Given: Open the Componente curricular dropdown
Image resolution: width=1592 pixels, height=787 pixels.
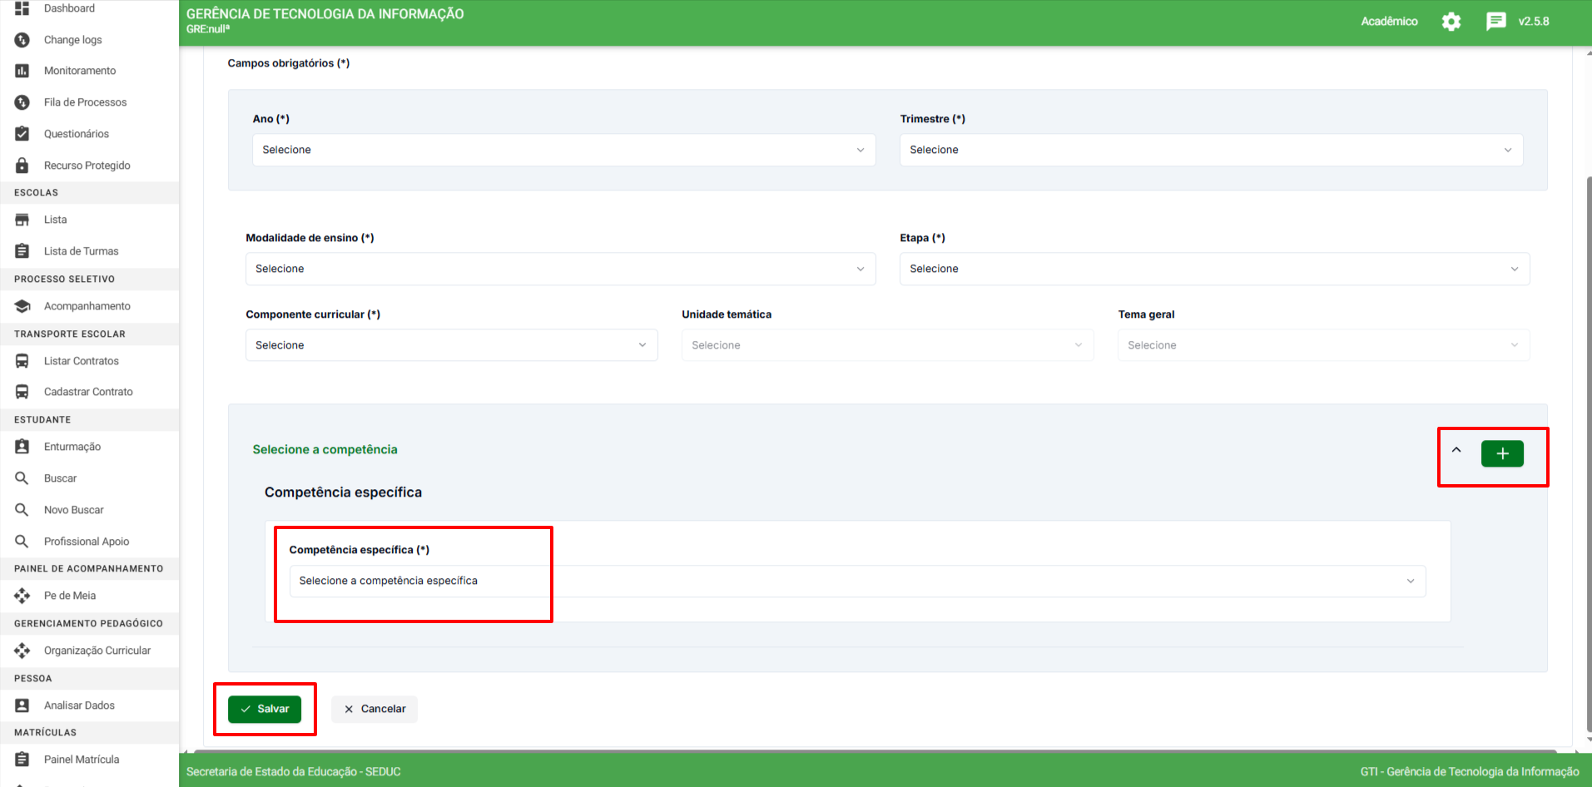Looking at the screenshot, I should (x=451, y=345).
